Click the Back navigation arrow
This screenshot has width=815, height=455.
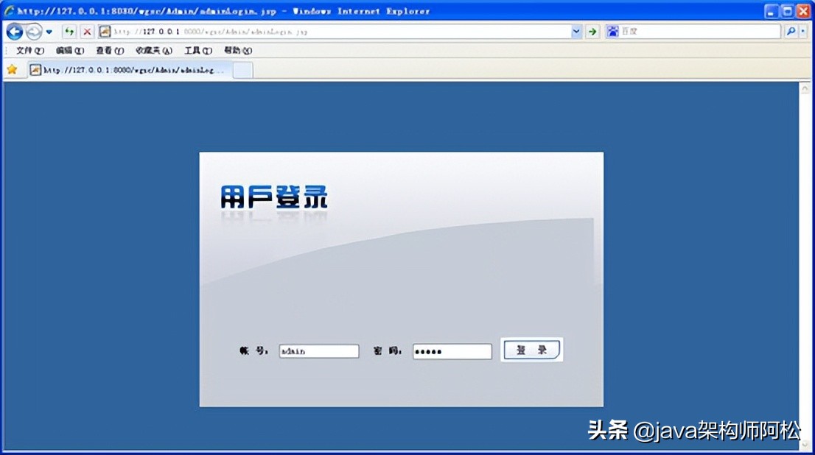click(14, 32)
